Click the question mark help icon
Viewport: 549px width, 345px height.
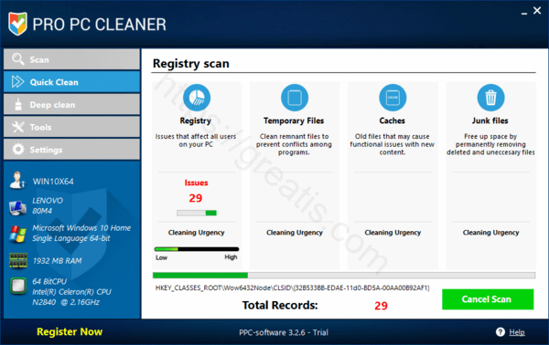(x=501, y=331)
